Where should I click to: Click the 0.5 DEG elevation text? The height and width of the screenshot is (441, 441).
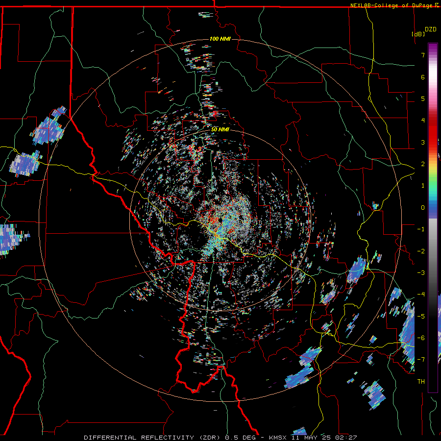pos(241,438)
